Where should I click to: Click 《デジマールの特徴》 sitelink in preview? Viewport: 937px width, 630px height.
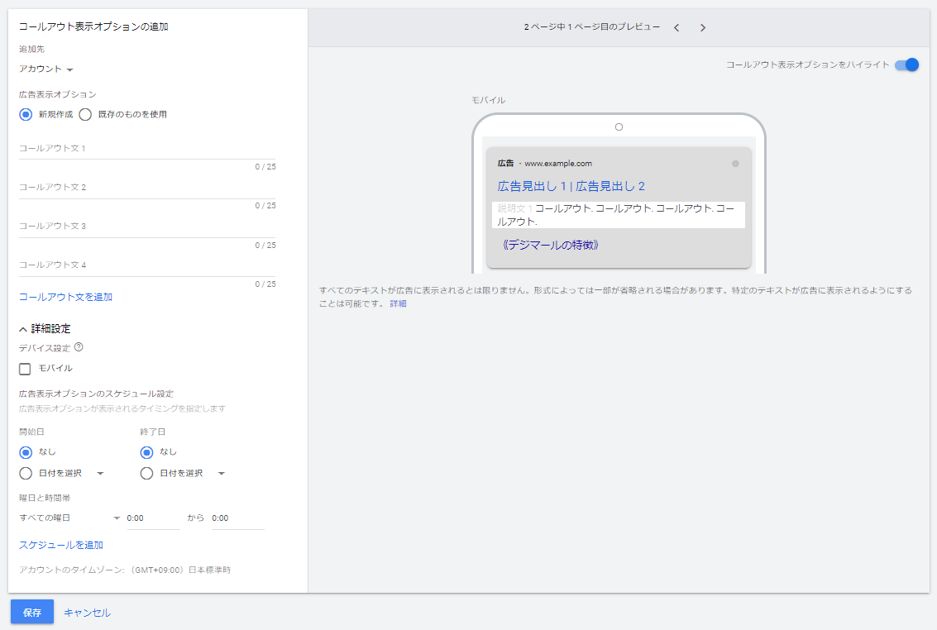click(550, 245)
